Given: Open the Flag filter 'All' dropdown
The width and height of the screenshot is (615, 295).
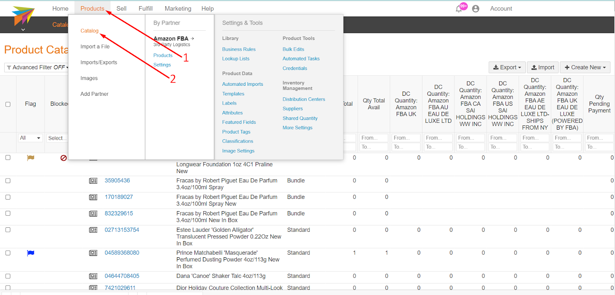Looking at the screenshot, I should (30, 138).
